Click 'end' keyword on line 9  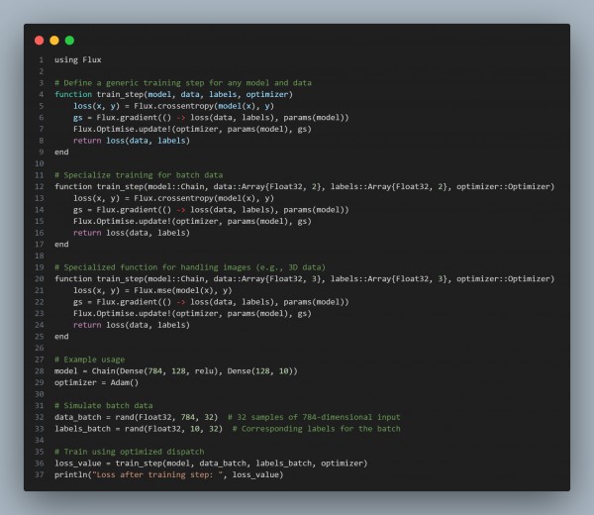[x=61, y=152]
